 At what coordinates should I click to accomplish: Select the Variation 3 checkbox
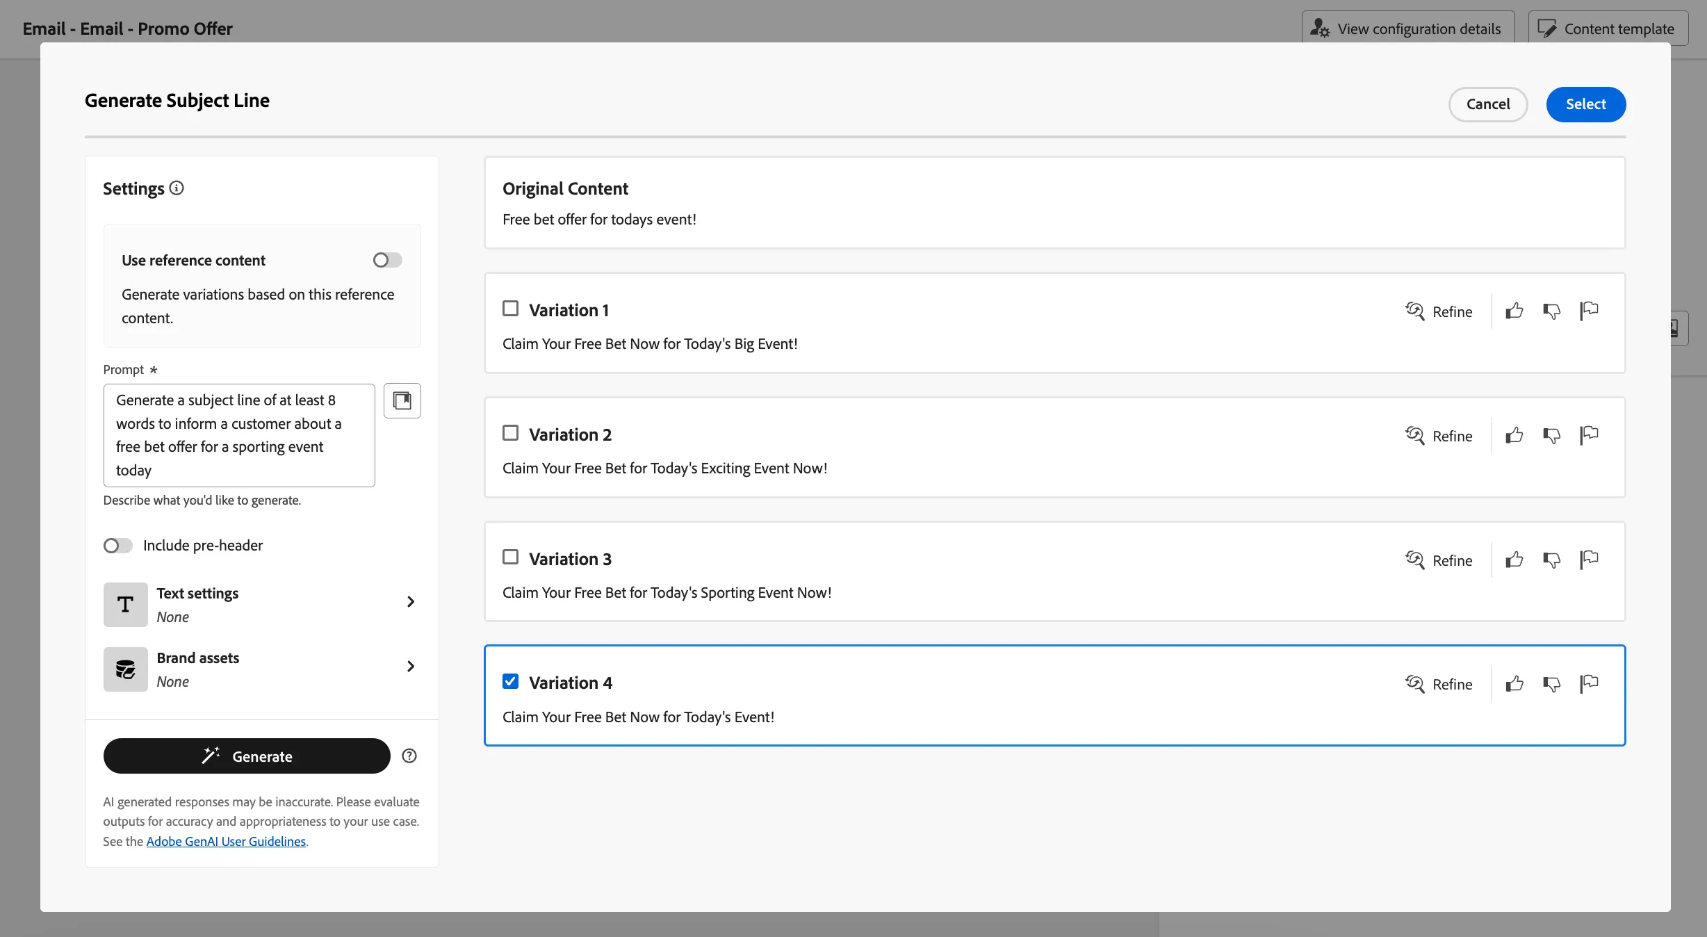pos(510,557)
